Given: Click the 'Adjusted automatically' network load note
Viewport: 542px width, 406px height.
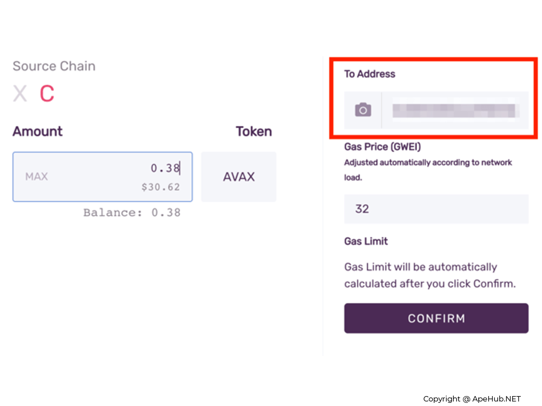Looking at the screenshot, I should click(428, 170).
